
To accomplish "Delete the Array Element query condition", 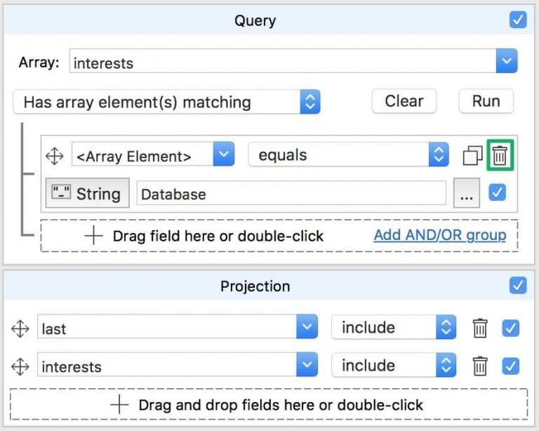I will tap(500, 155).
